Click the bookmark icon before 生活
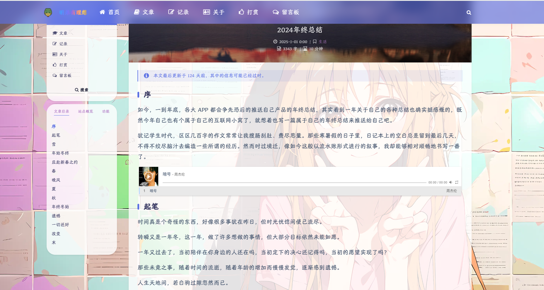Viewport: 544px width, 290px height. pyautogui.click(x=315, y=42)
